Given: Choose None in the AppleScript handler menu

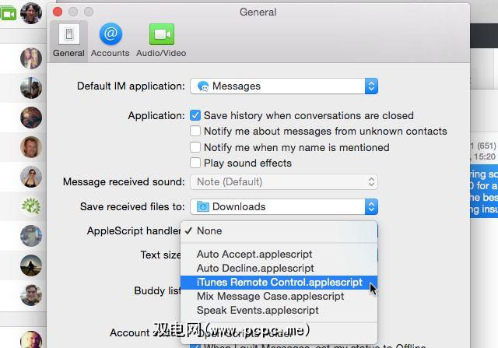Looking at the screenshot, I should click(x=279, y=231).
